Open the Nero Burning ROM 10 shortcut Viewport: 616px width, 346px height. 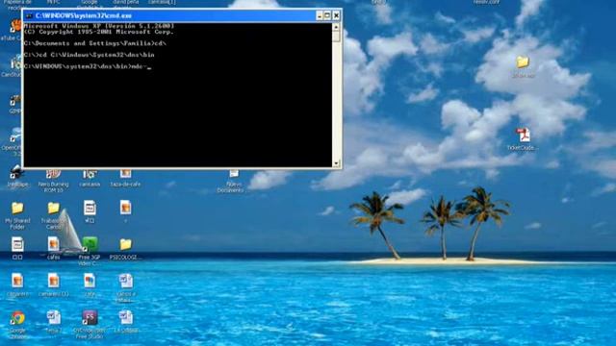pos(54,181)
